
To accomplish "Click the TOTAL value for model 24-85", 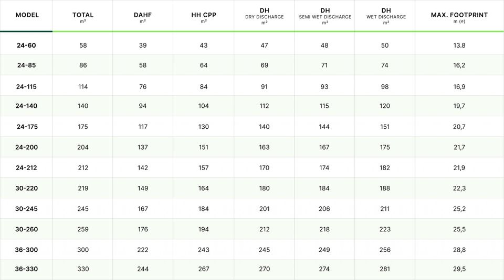I will click(83, 65).
